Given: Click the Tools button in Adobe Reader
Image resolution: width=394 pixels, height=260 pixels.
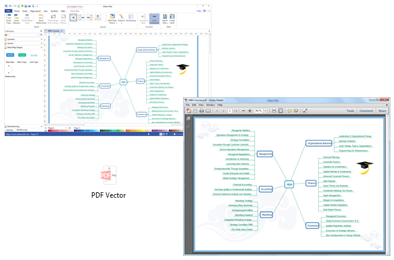Looking at the screenshot, I should (x=351, y=110).
